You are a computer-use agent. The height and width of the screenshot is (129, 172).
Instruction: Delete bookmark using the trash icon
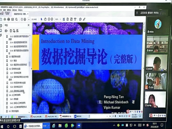click(x=11, y=31)
